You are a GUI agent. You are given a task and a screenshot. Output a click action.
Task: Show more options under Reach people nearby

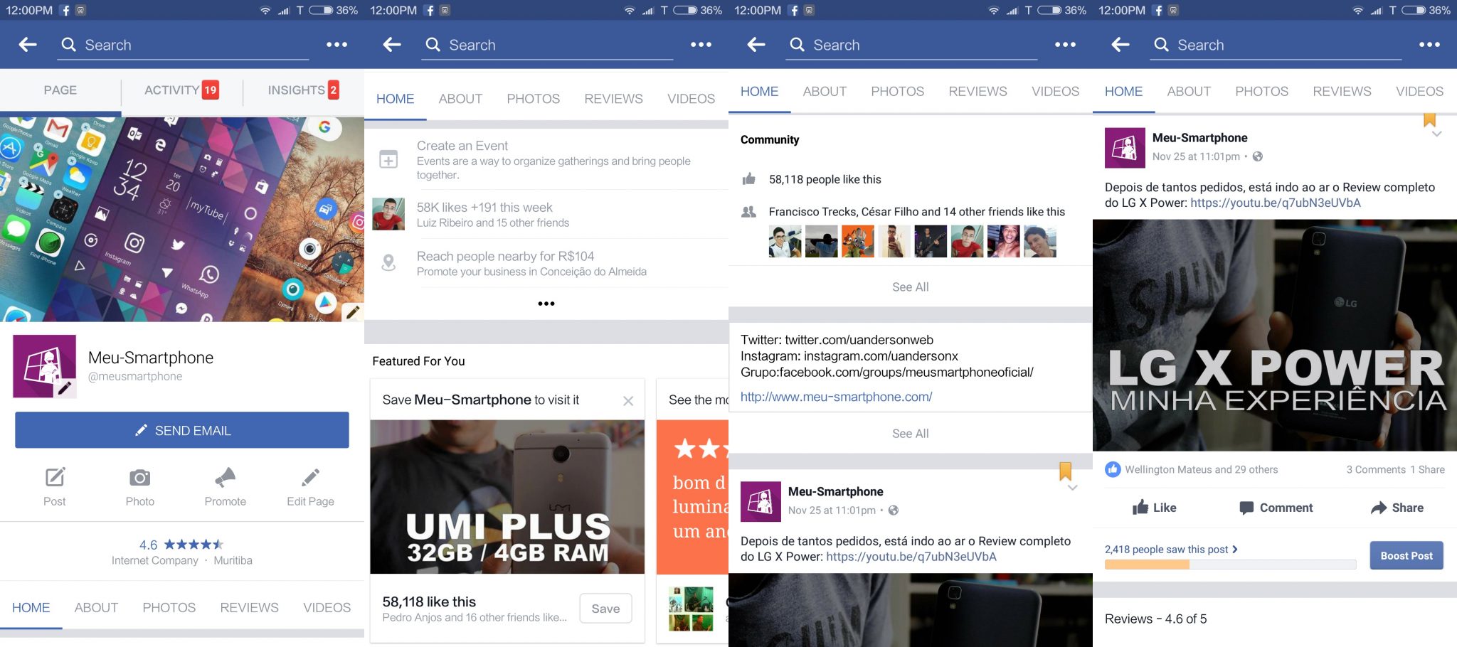[x=546, y=304]
